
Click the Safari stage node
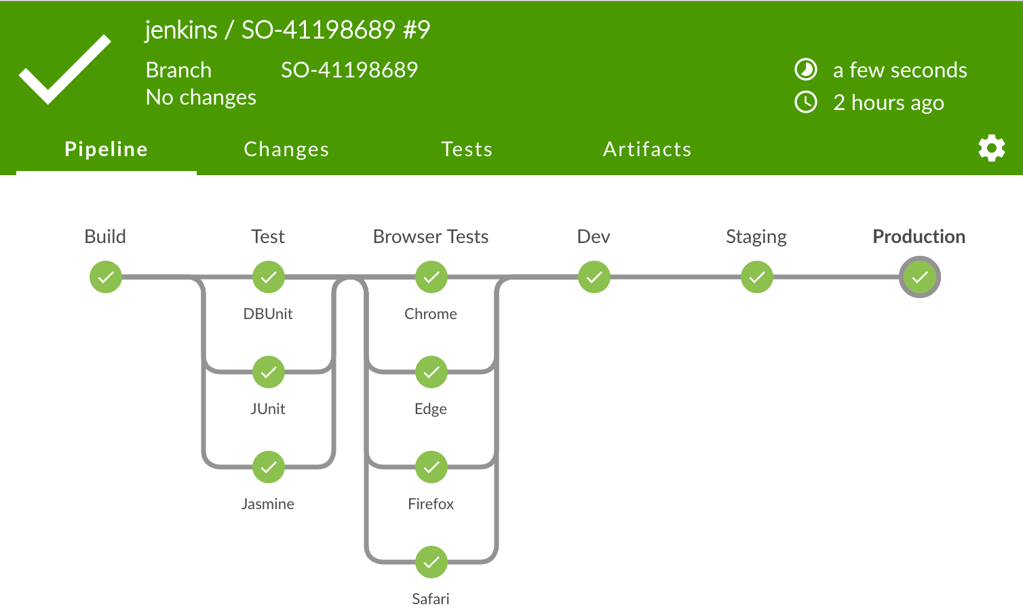pos(431,562)
